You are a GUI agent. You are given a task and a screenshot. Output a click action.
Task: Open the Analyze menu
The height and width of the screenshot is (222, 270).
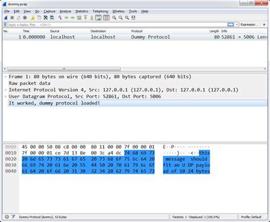pos(66,11)
